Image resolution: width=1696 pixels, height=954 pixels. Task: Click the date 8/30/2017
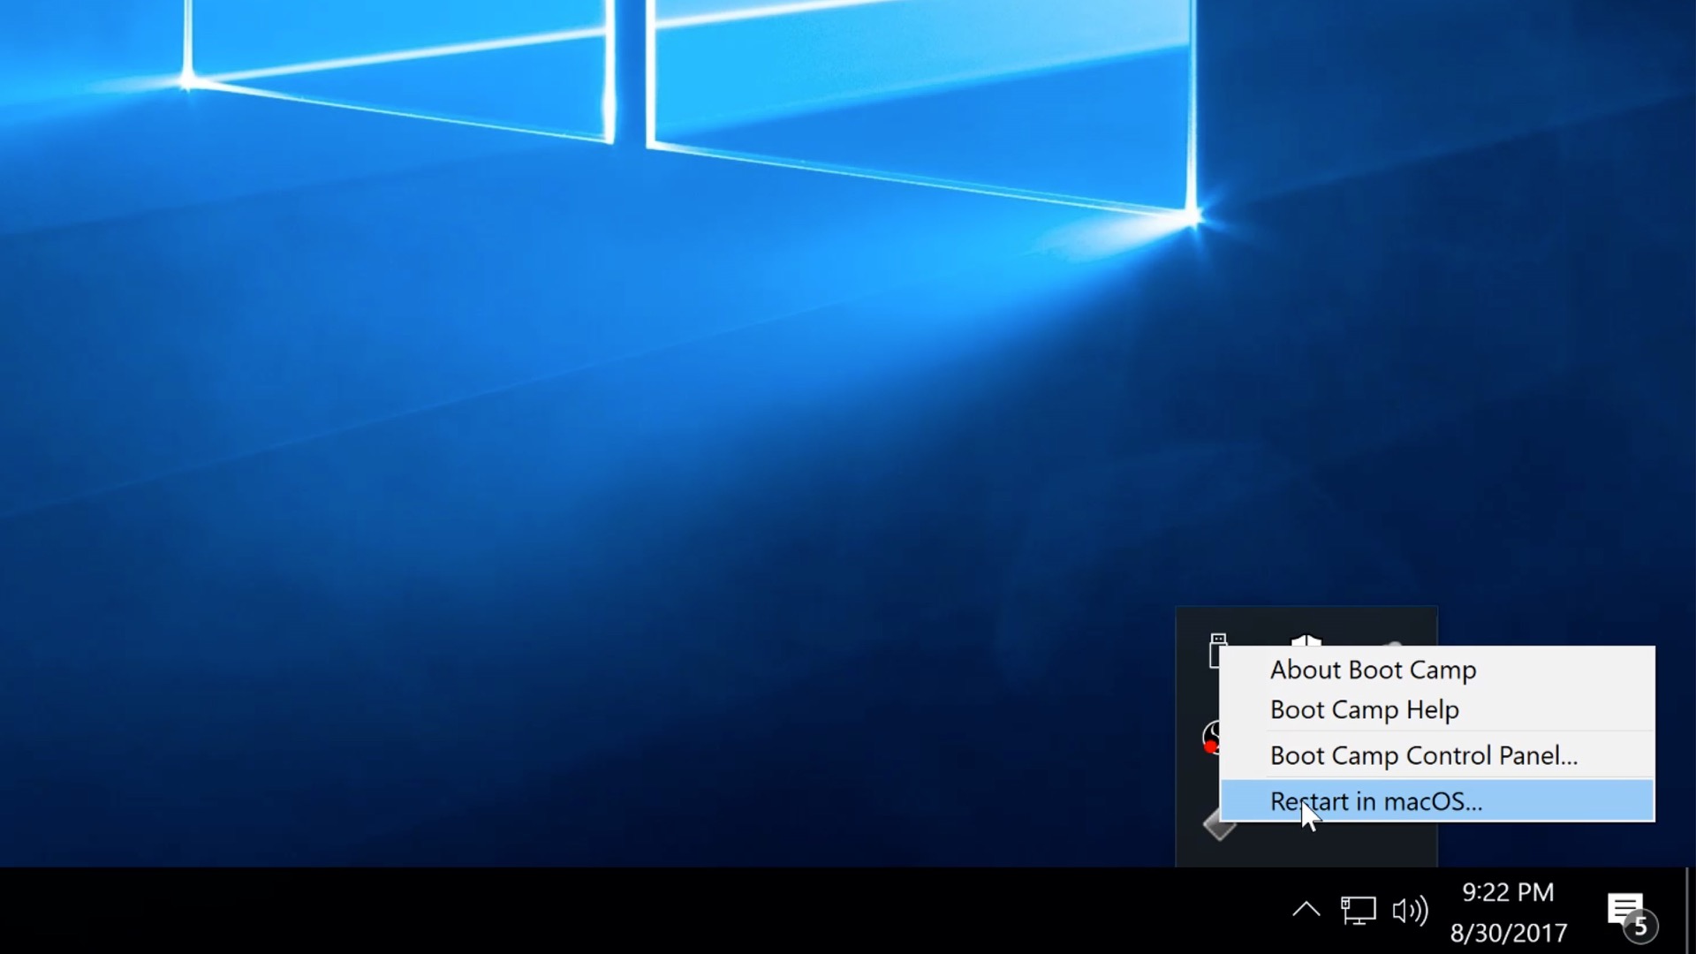click(1509, 932)
